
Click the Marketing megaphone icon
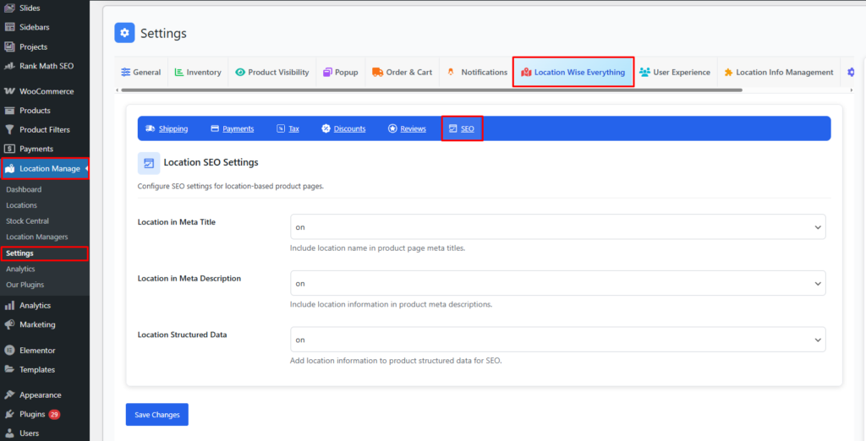click(x=9, y=324)
